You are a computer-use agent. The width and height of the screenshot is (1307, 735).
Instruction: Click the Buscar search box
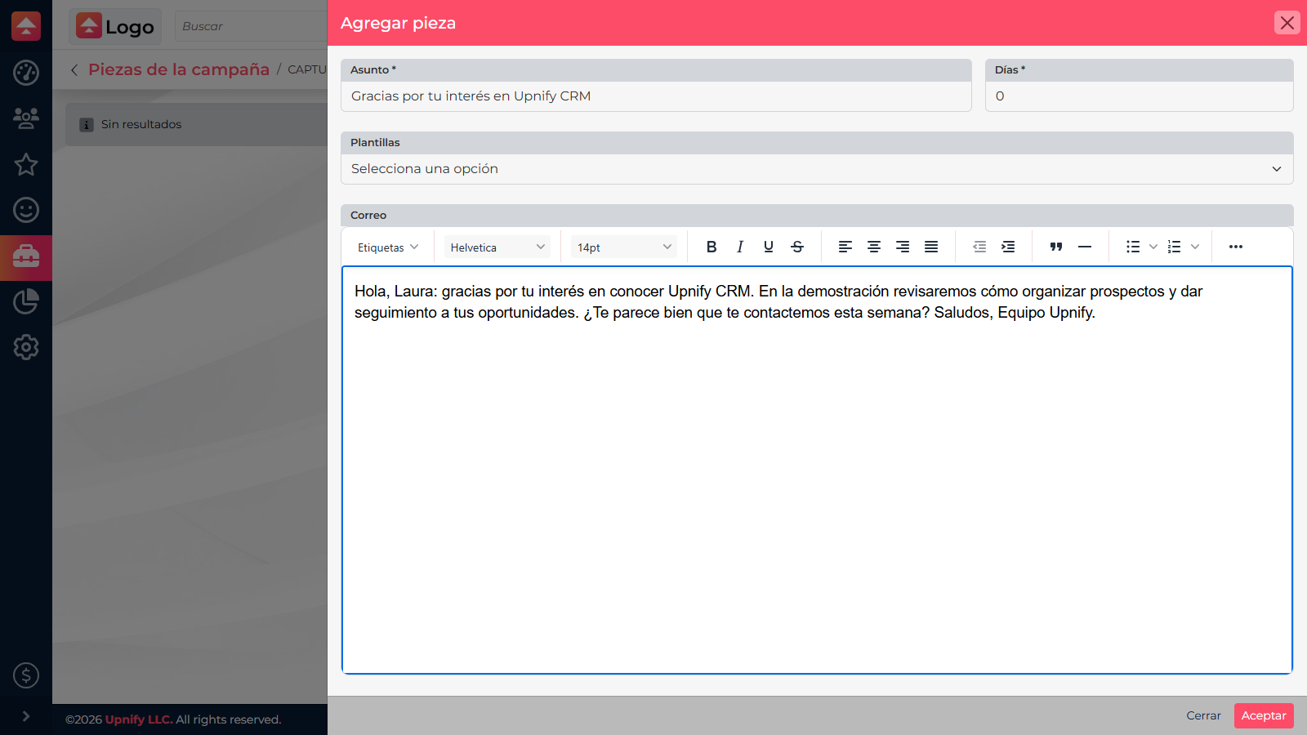pos(251,26)
